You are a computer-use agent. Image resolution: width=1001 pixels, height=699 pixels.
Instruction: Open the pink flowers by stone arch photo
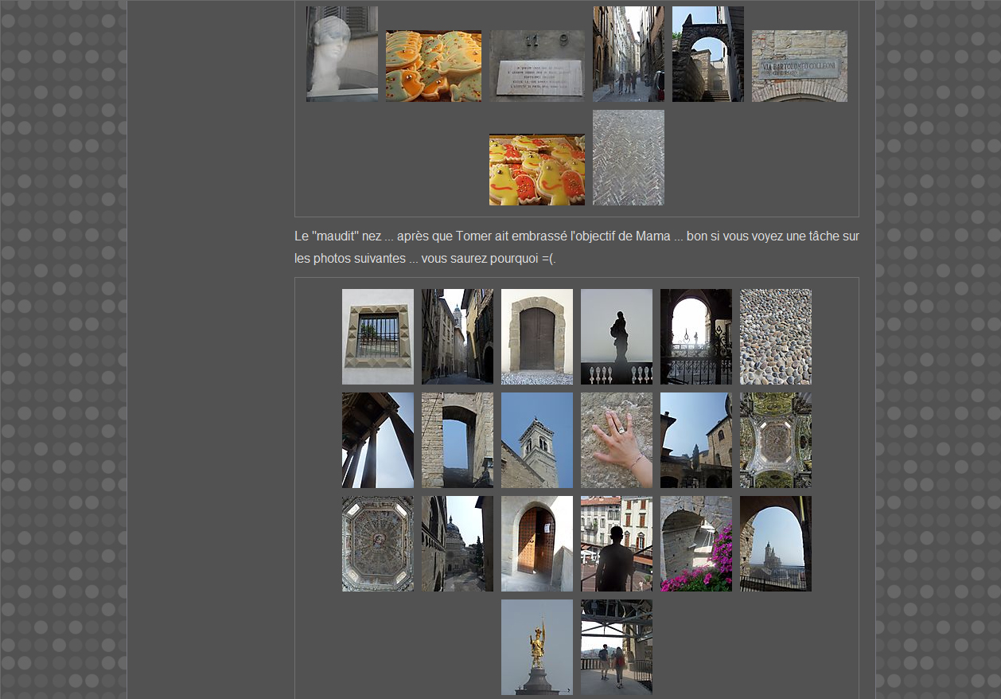click(x=696, y=544)
